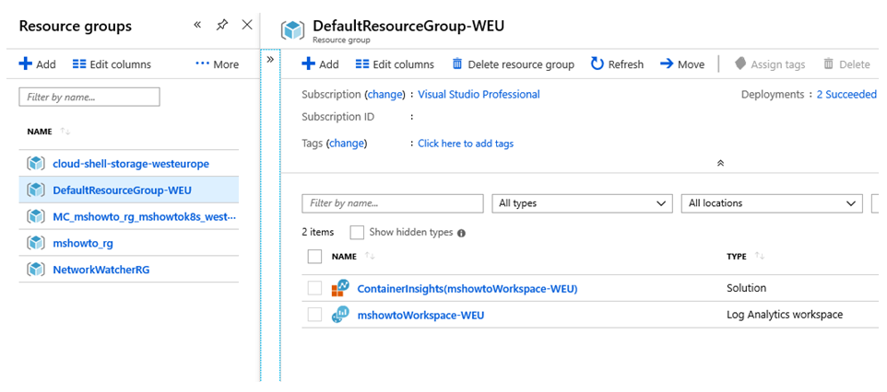887x392 pixels.
Task: Select the DefaultResourceGroup-WEU list row
Action: pos(128,190)
